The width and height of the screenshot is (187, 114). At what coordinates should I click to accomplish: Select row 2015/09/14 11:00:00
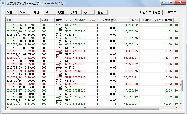92,74
